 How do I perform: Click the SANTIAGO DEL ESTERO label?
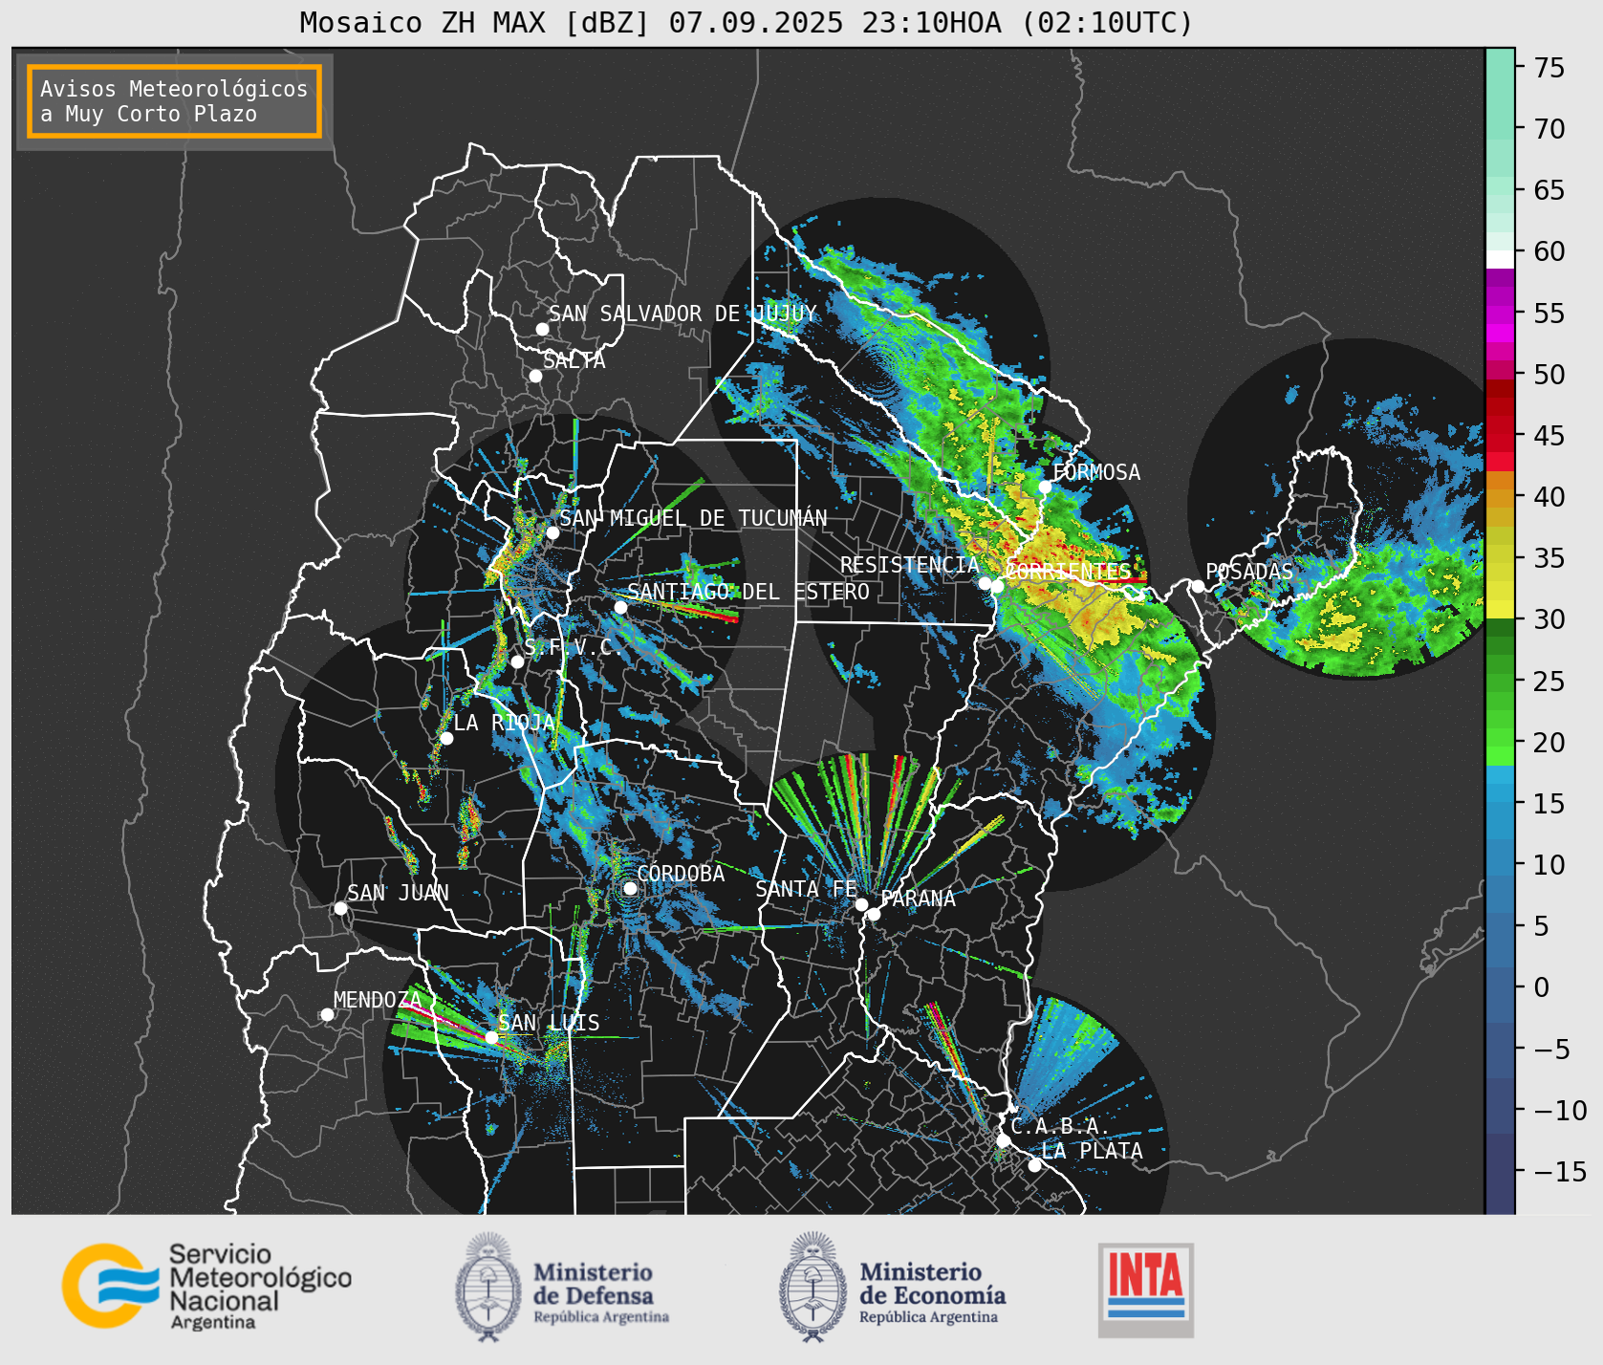(748, 592)
